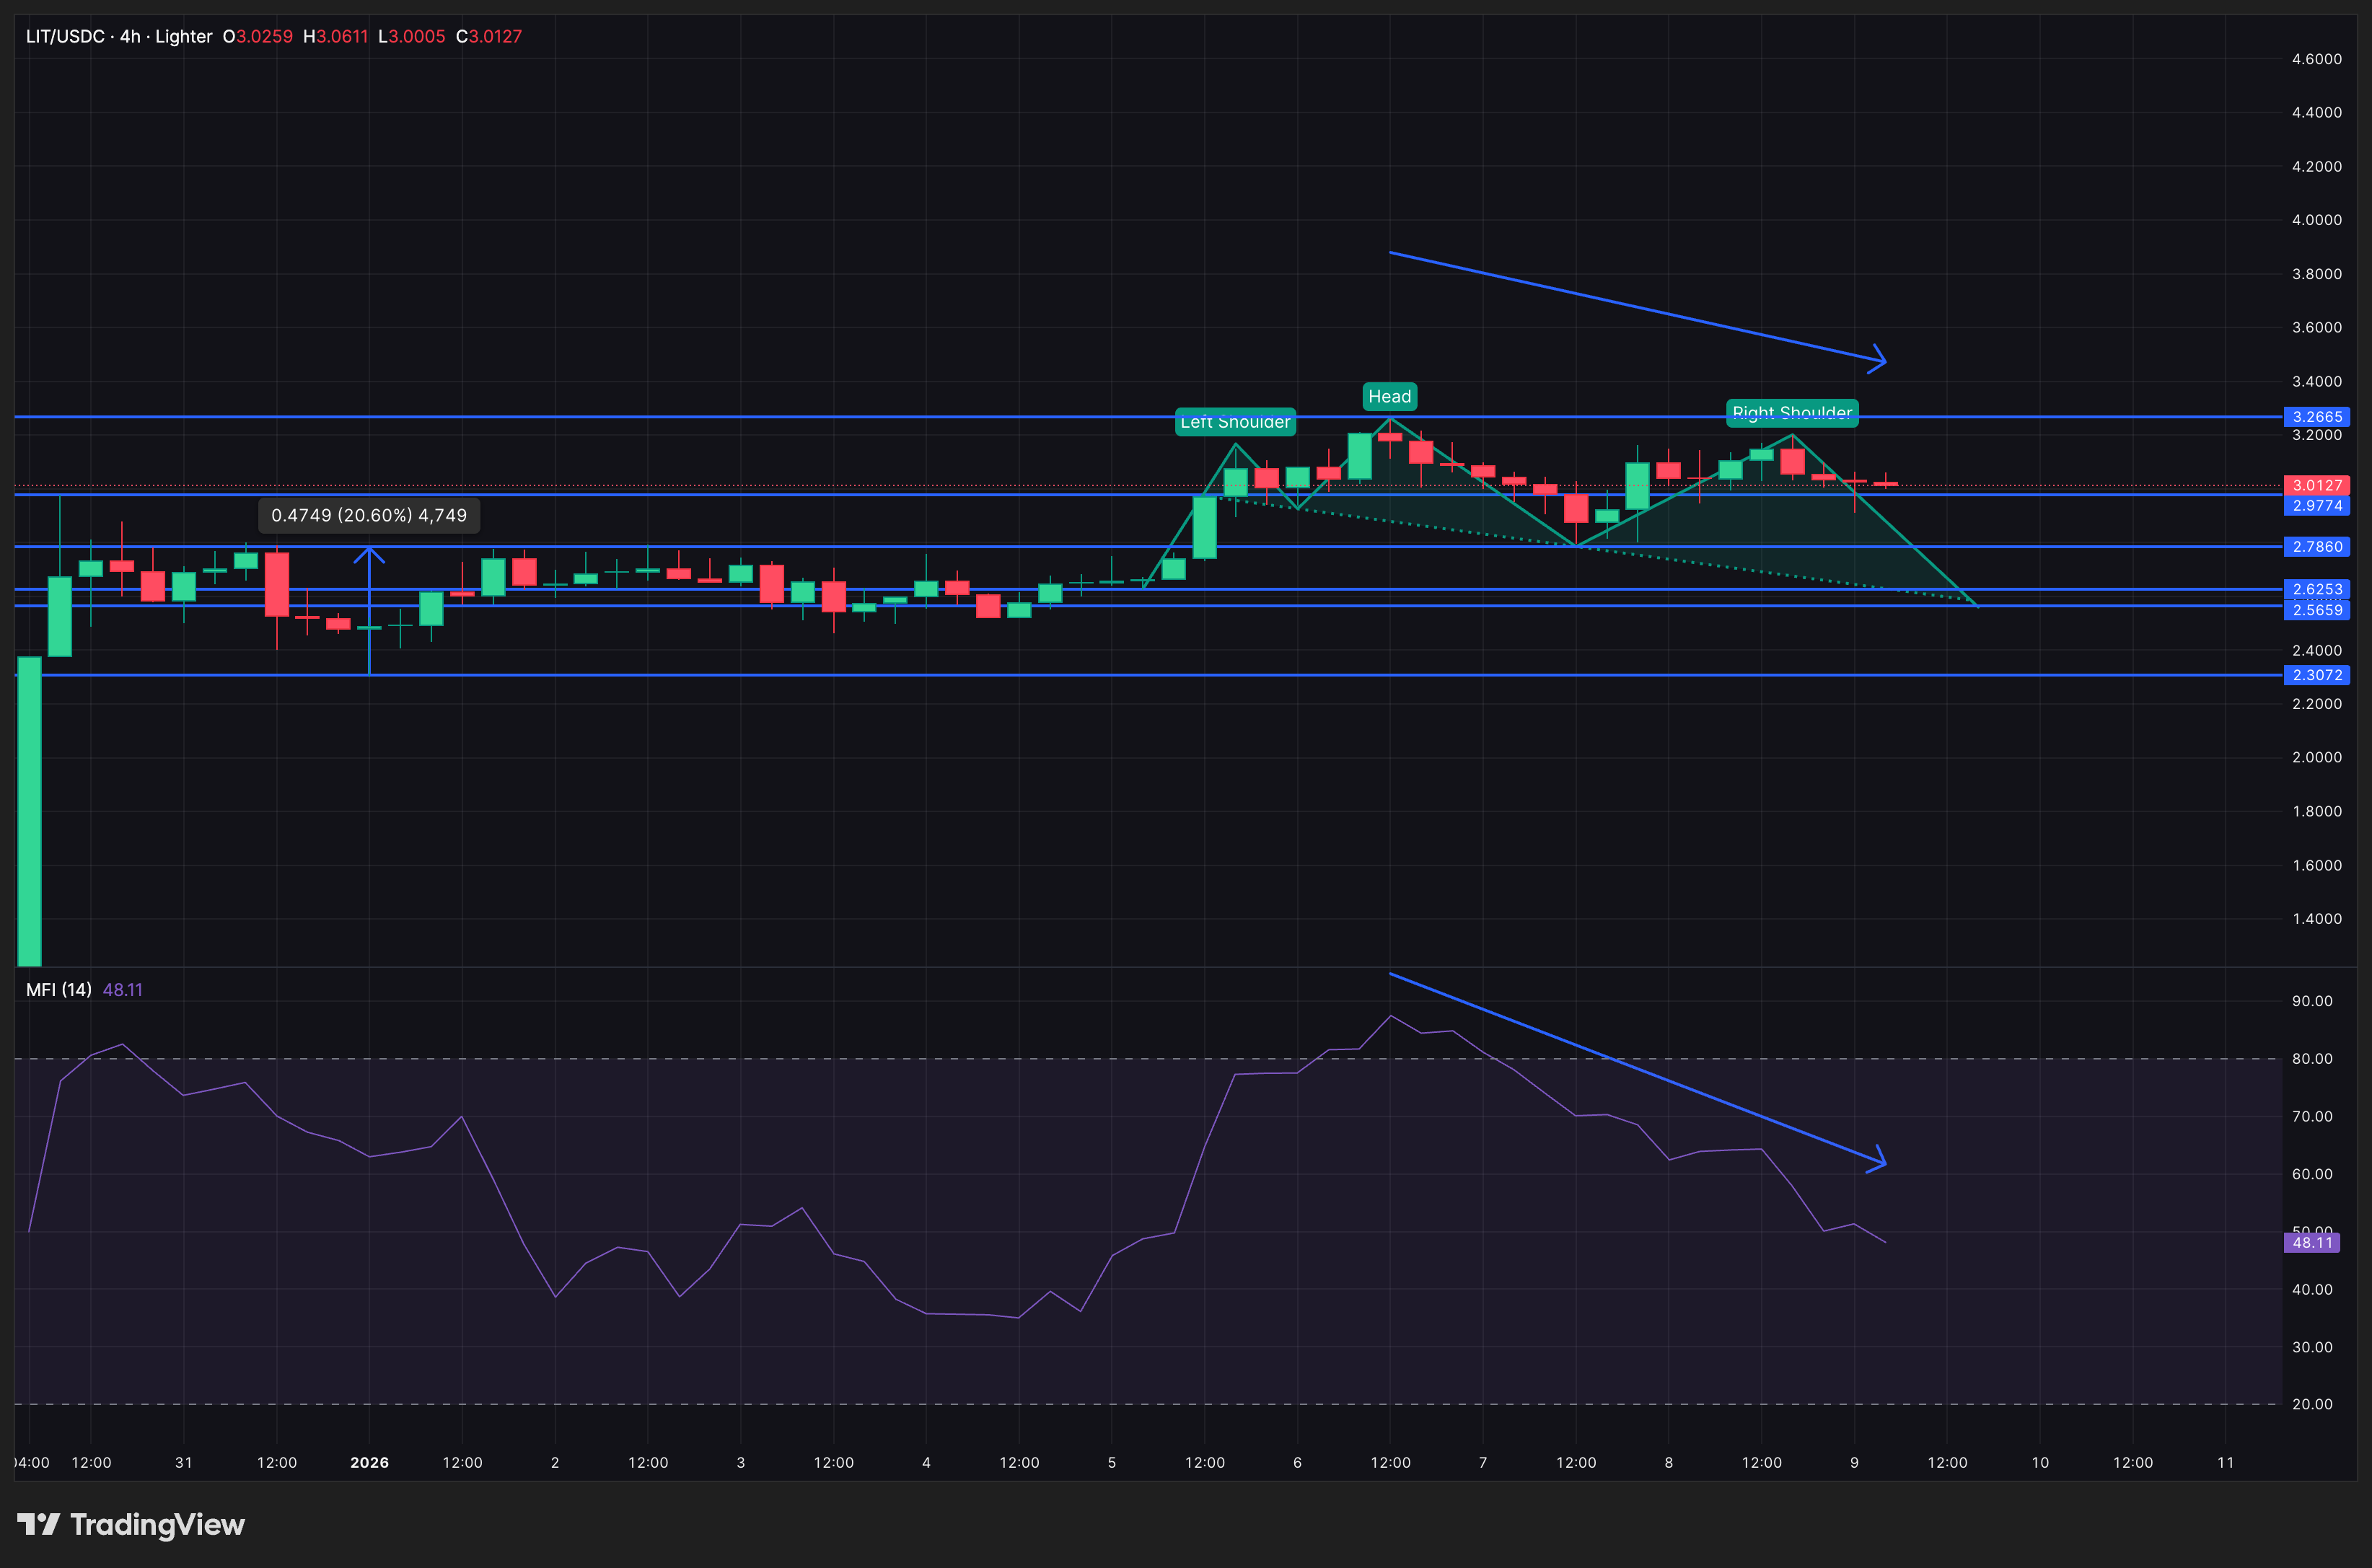Image resolution: width=2372 pixels, height=1568 pixels.
Task: Click the TradingView wordmark text
Action: tap(157, 1524)
